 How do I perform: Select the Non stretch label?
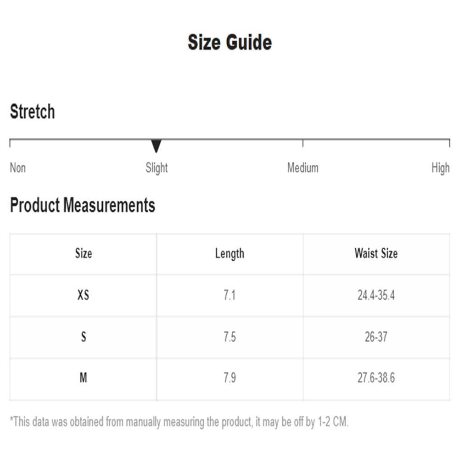point(18,168)
